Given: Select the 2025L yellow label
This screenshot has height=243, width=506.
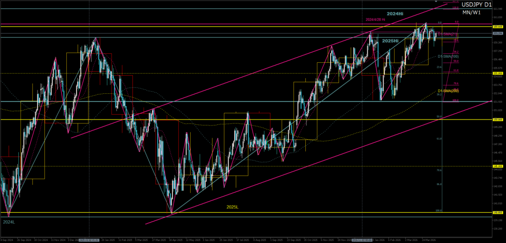Looking at the screenshot, I should click(233, 207).
